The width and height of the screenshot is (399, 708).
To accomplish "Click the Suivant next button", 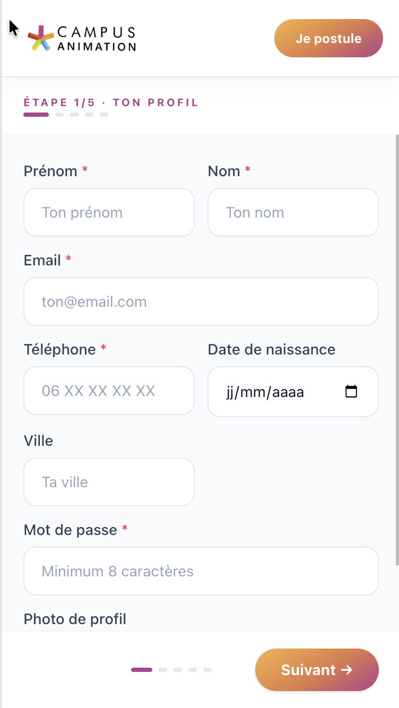I will pyautogui.click(x=317, y=670).
